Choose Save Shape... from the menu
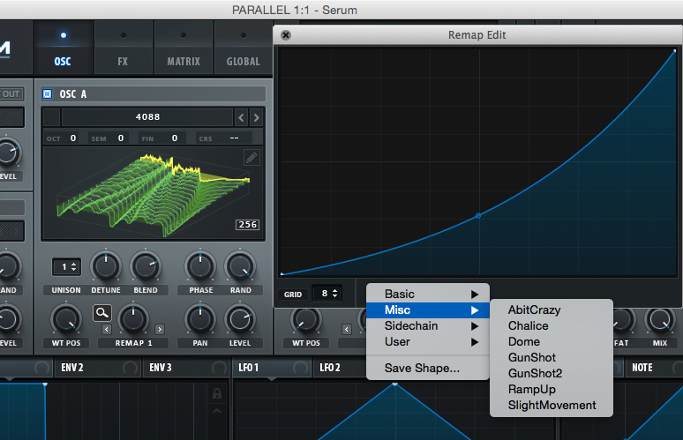 (428, 369)
